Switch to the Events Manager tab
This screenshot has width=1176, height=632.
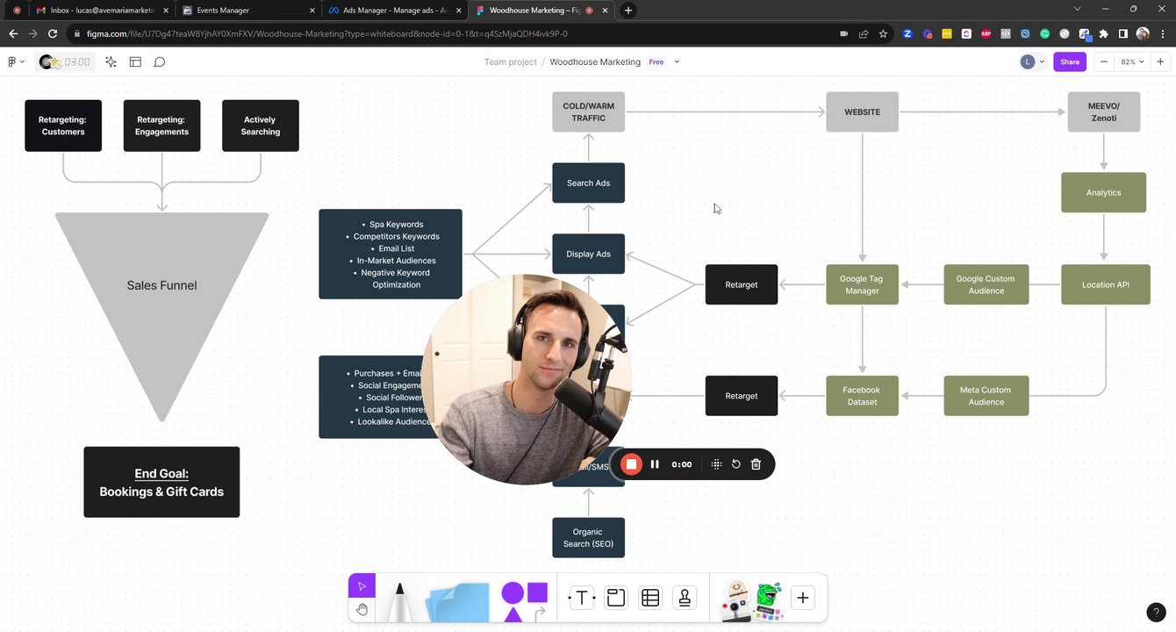click(247, 11)
